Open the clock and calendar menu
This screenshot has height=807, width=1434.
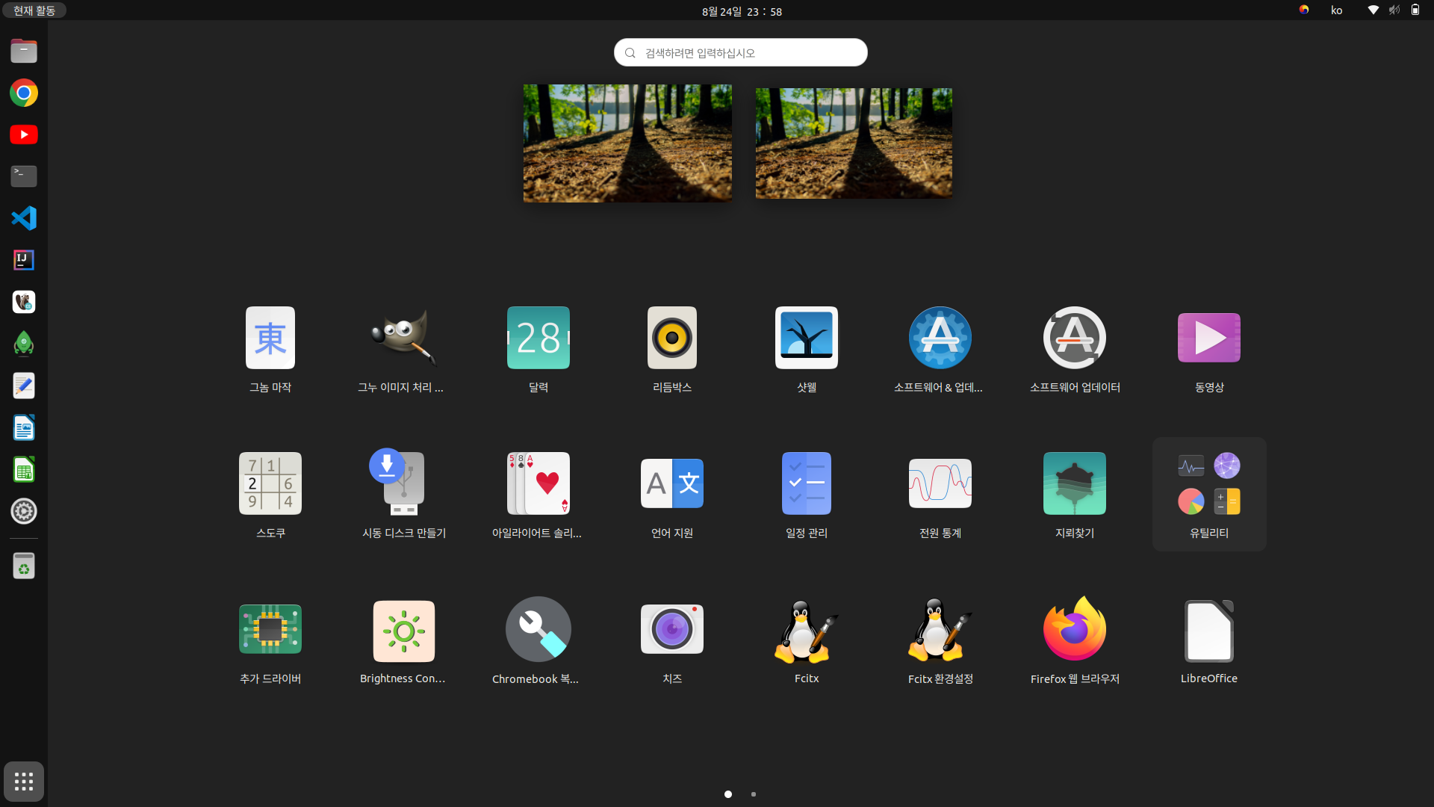coord(741,11)
